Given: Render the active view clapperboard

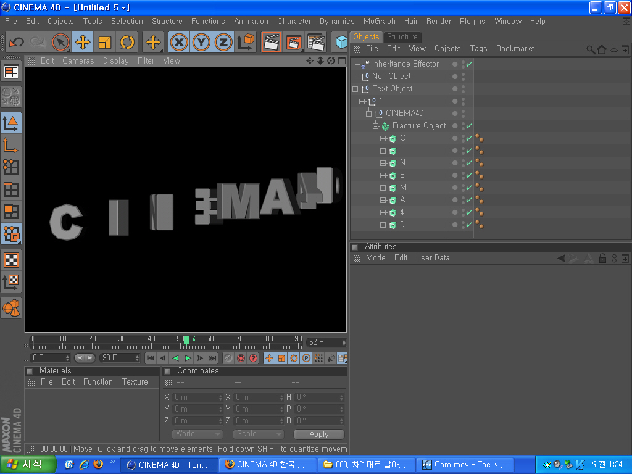Looking at the screenshot, I should (x=272, y=42).
